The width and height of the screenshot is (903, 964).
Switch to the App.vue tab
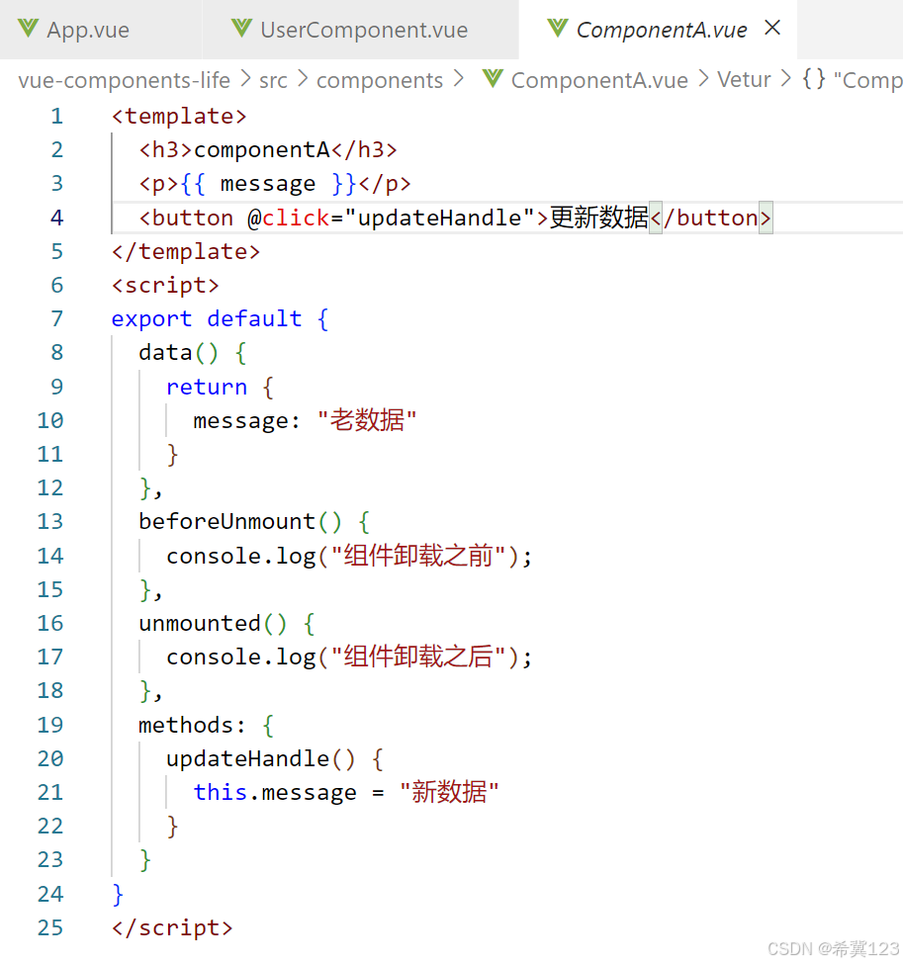coord(101,30)
